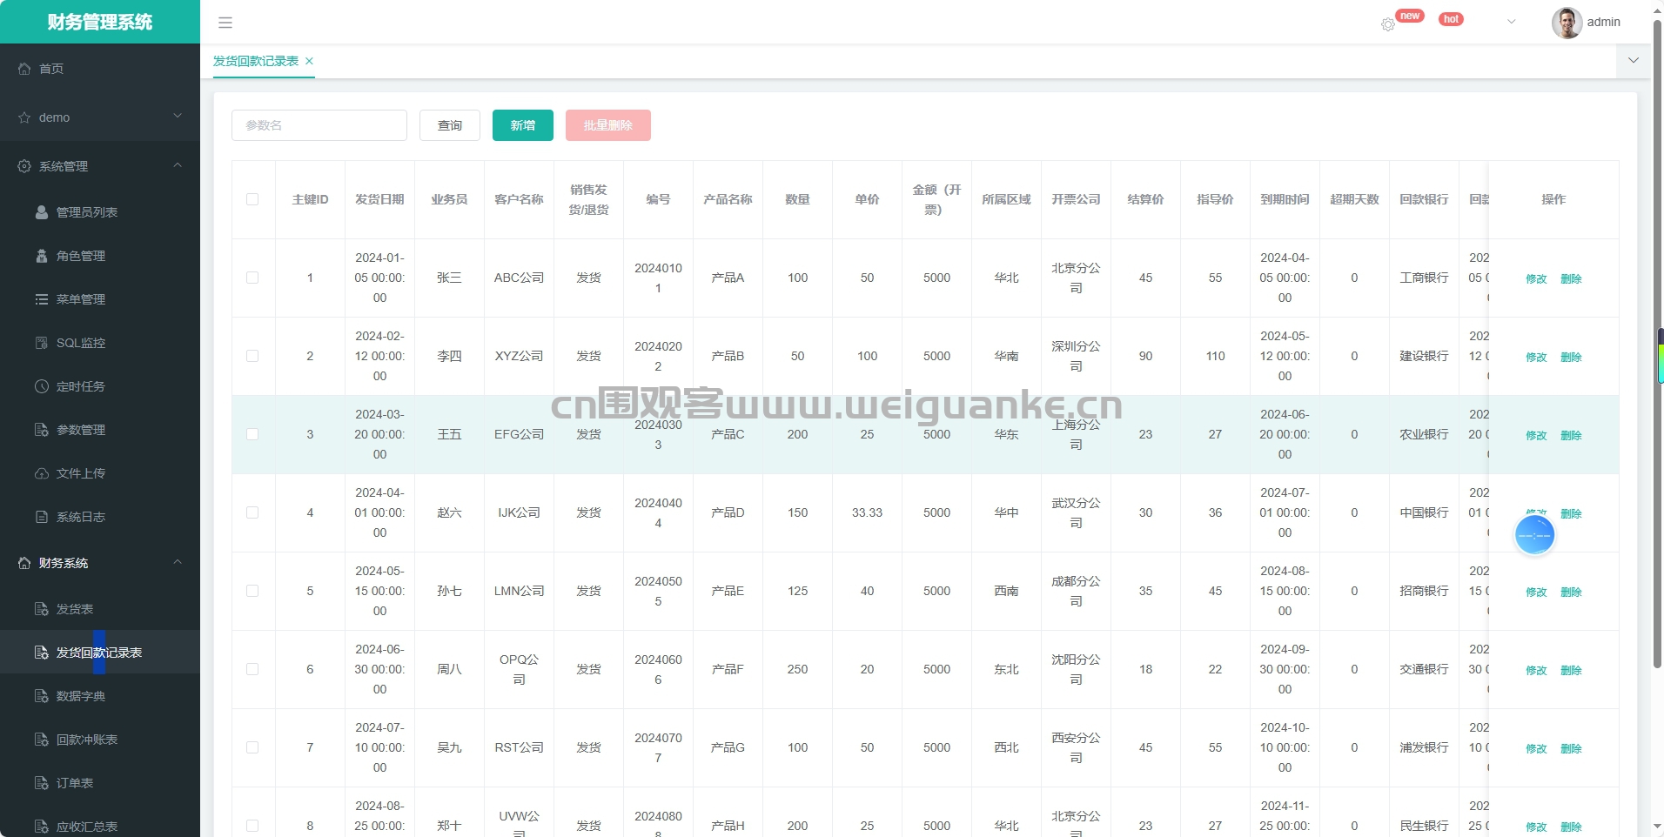Click the 参数名 search input field

(x=319, y=125)
